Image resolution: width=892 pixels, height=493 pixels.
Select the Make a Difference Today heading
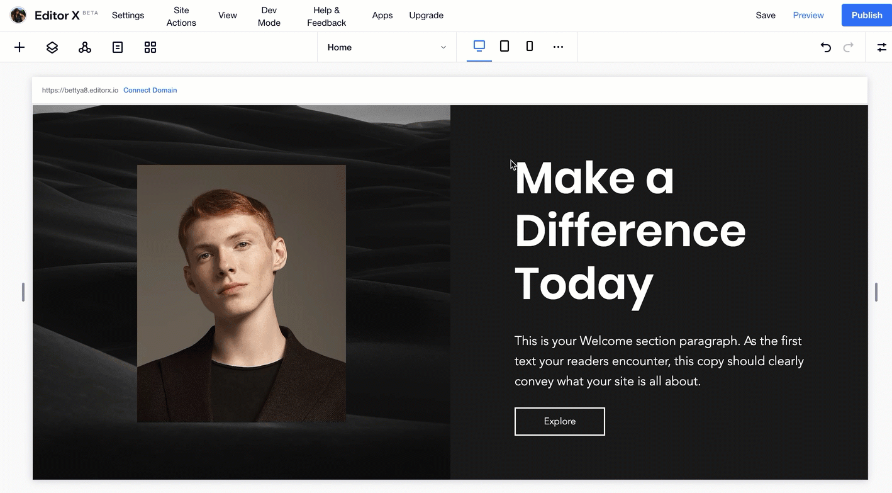point(630,232)
